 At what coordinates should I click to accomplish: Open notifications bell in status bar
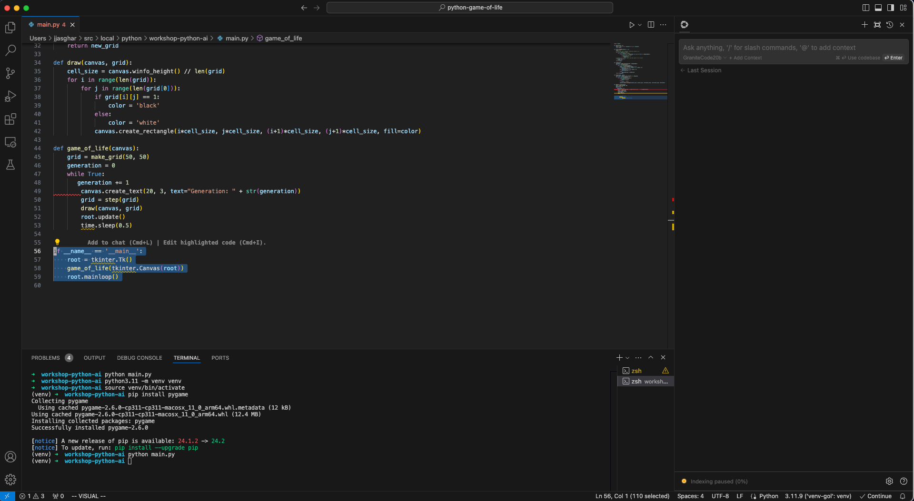click(903, 496)
